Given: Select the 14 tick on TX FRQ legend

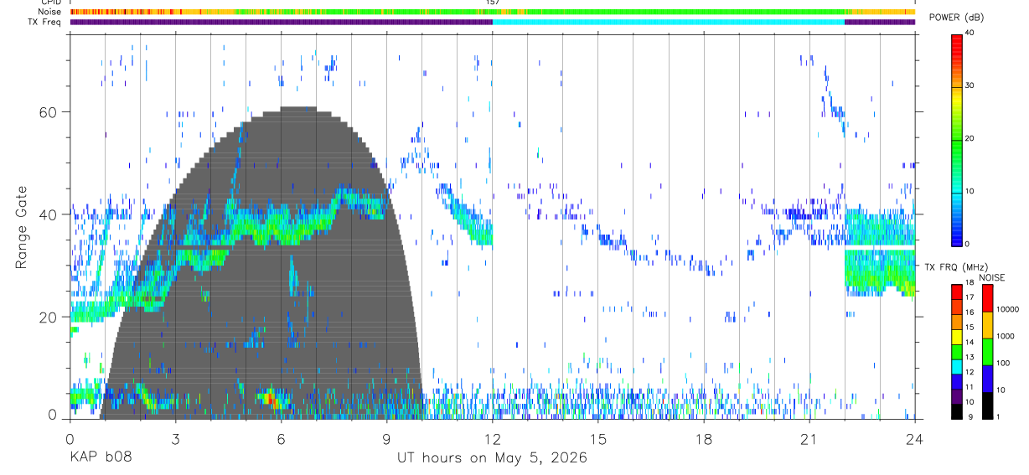Looking at the screenshot, I should [970, 342].
